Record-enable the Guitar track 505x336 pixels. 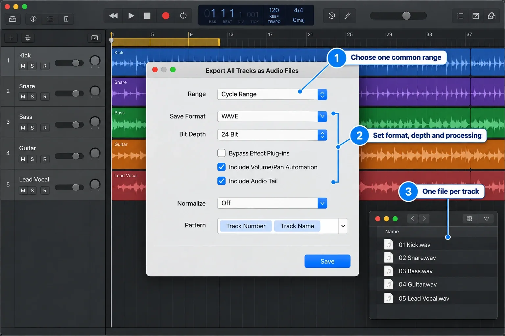[45, 159]
